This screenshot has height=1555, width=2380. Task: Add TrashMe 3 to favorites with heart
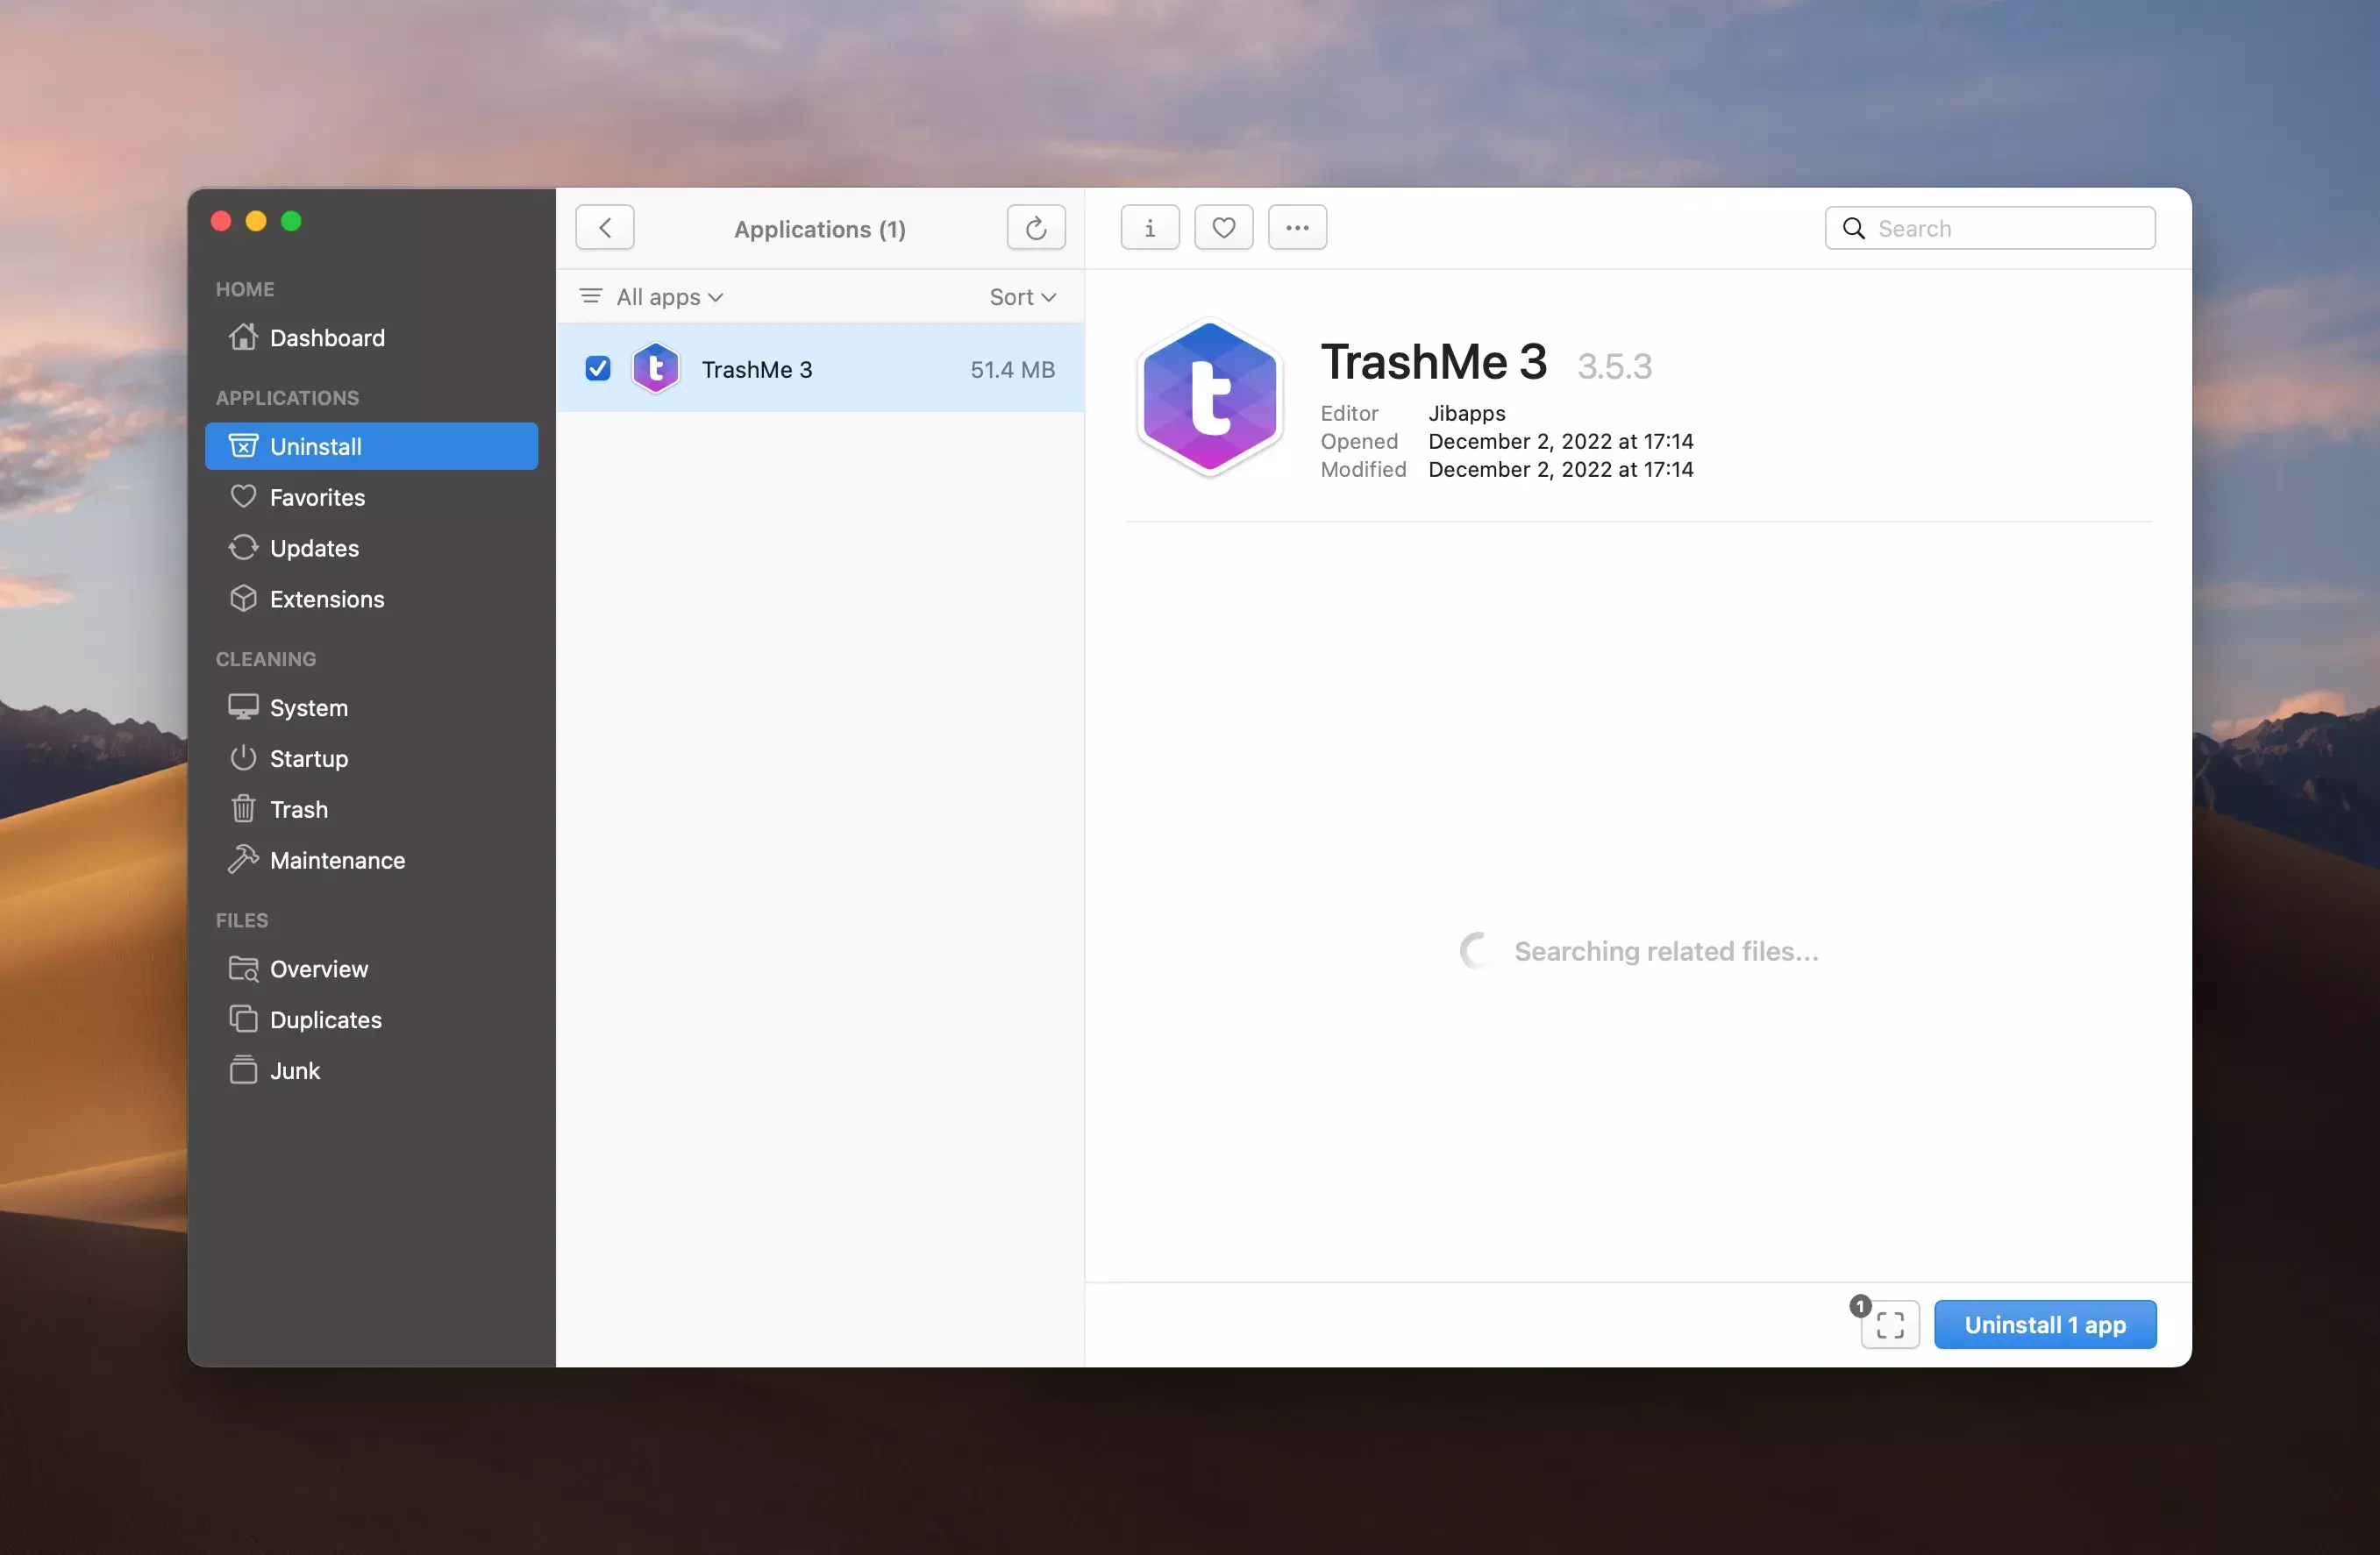pyautogui.click(x=1224, y=228)
